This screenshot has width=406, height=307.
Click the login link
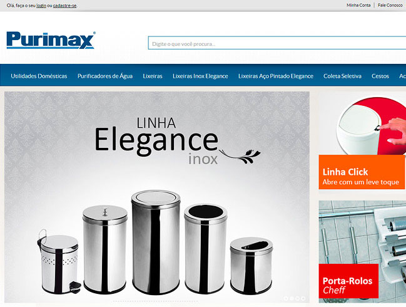click(x=41, y=6)
